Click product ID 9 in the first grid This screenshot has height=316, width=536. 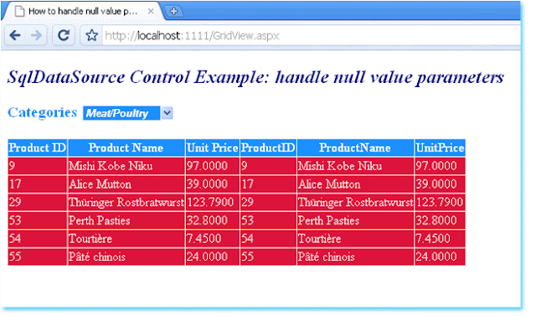12,166
